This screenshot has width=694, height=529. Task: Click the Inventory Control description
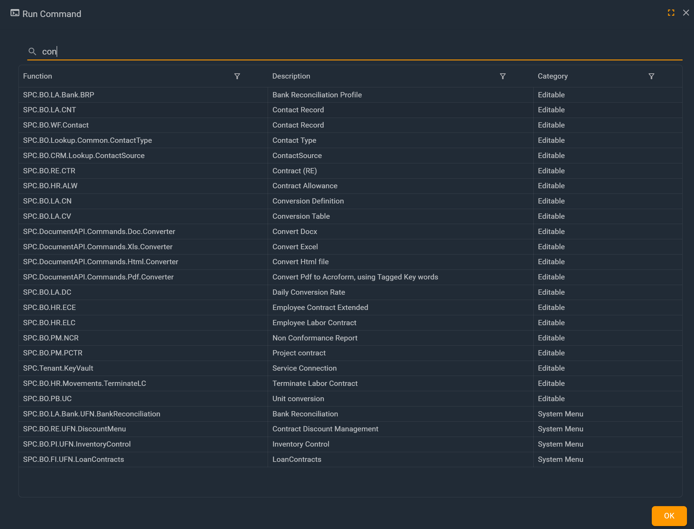click(x=301, y=444)
